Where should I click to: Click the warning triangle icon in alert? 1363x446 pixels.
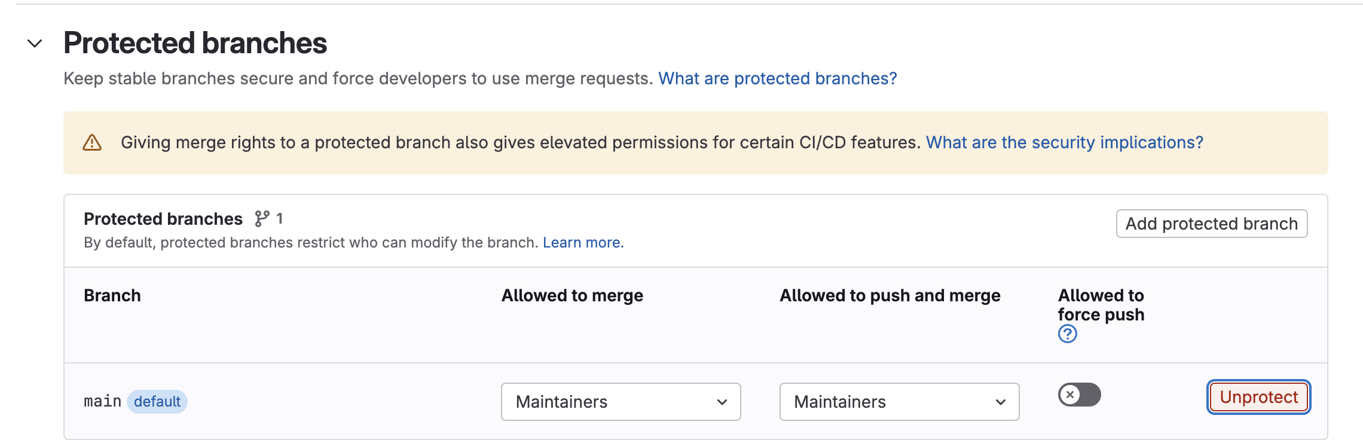coord(92,143)
